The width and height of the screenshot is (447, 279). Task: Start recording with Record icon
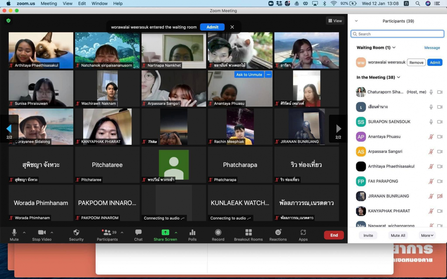tap(218, 233)
